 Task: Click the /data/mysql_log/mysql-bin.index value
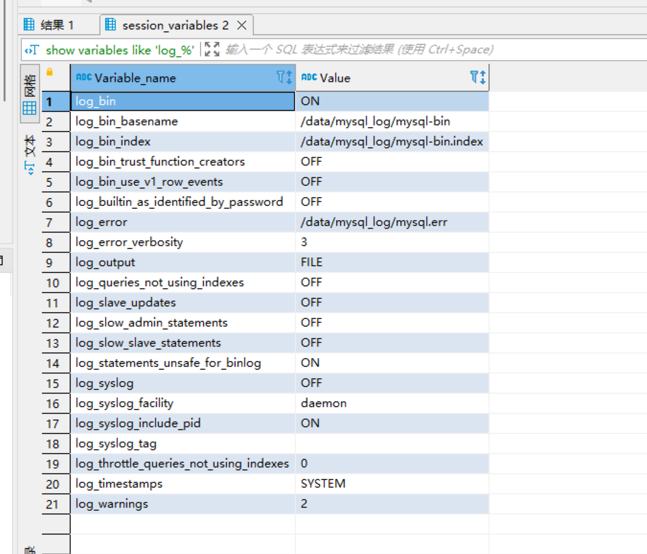click(392, 141)
